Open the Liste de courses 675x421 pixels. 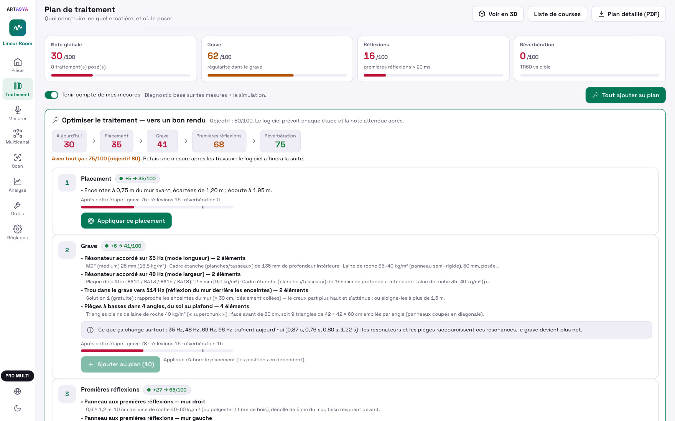557,14
